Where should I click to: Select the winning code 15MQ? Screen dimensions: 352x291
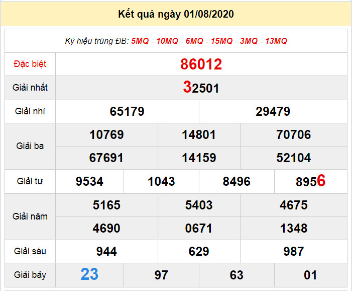[222, 41]
